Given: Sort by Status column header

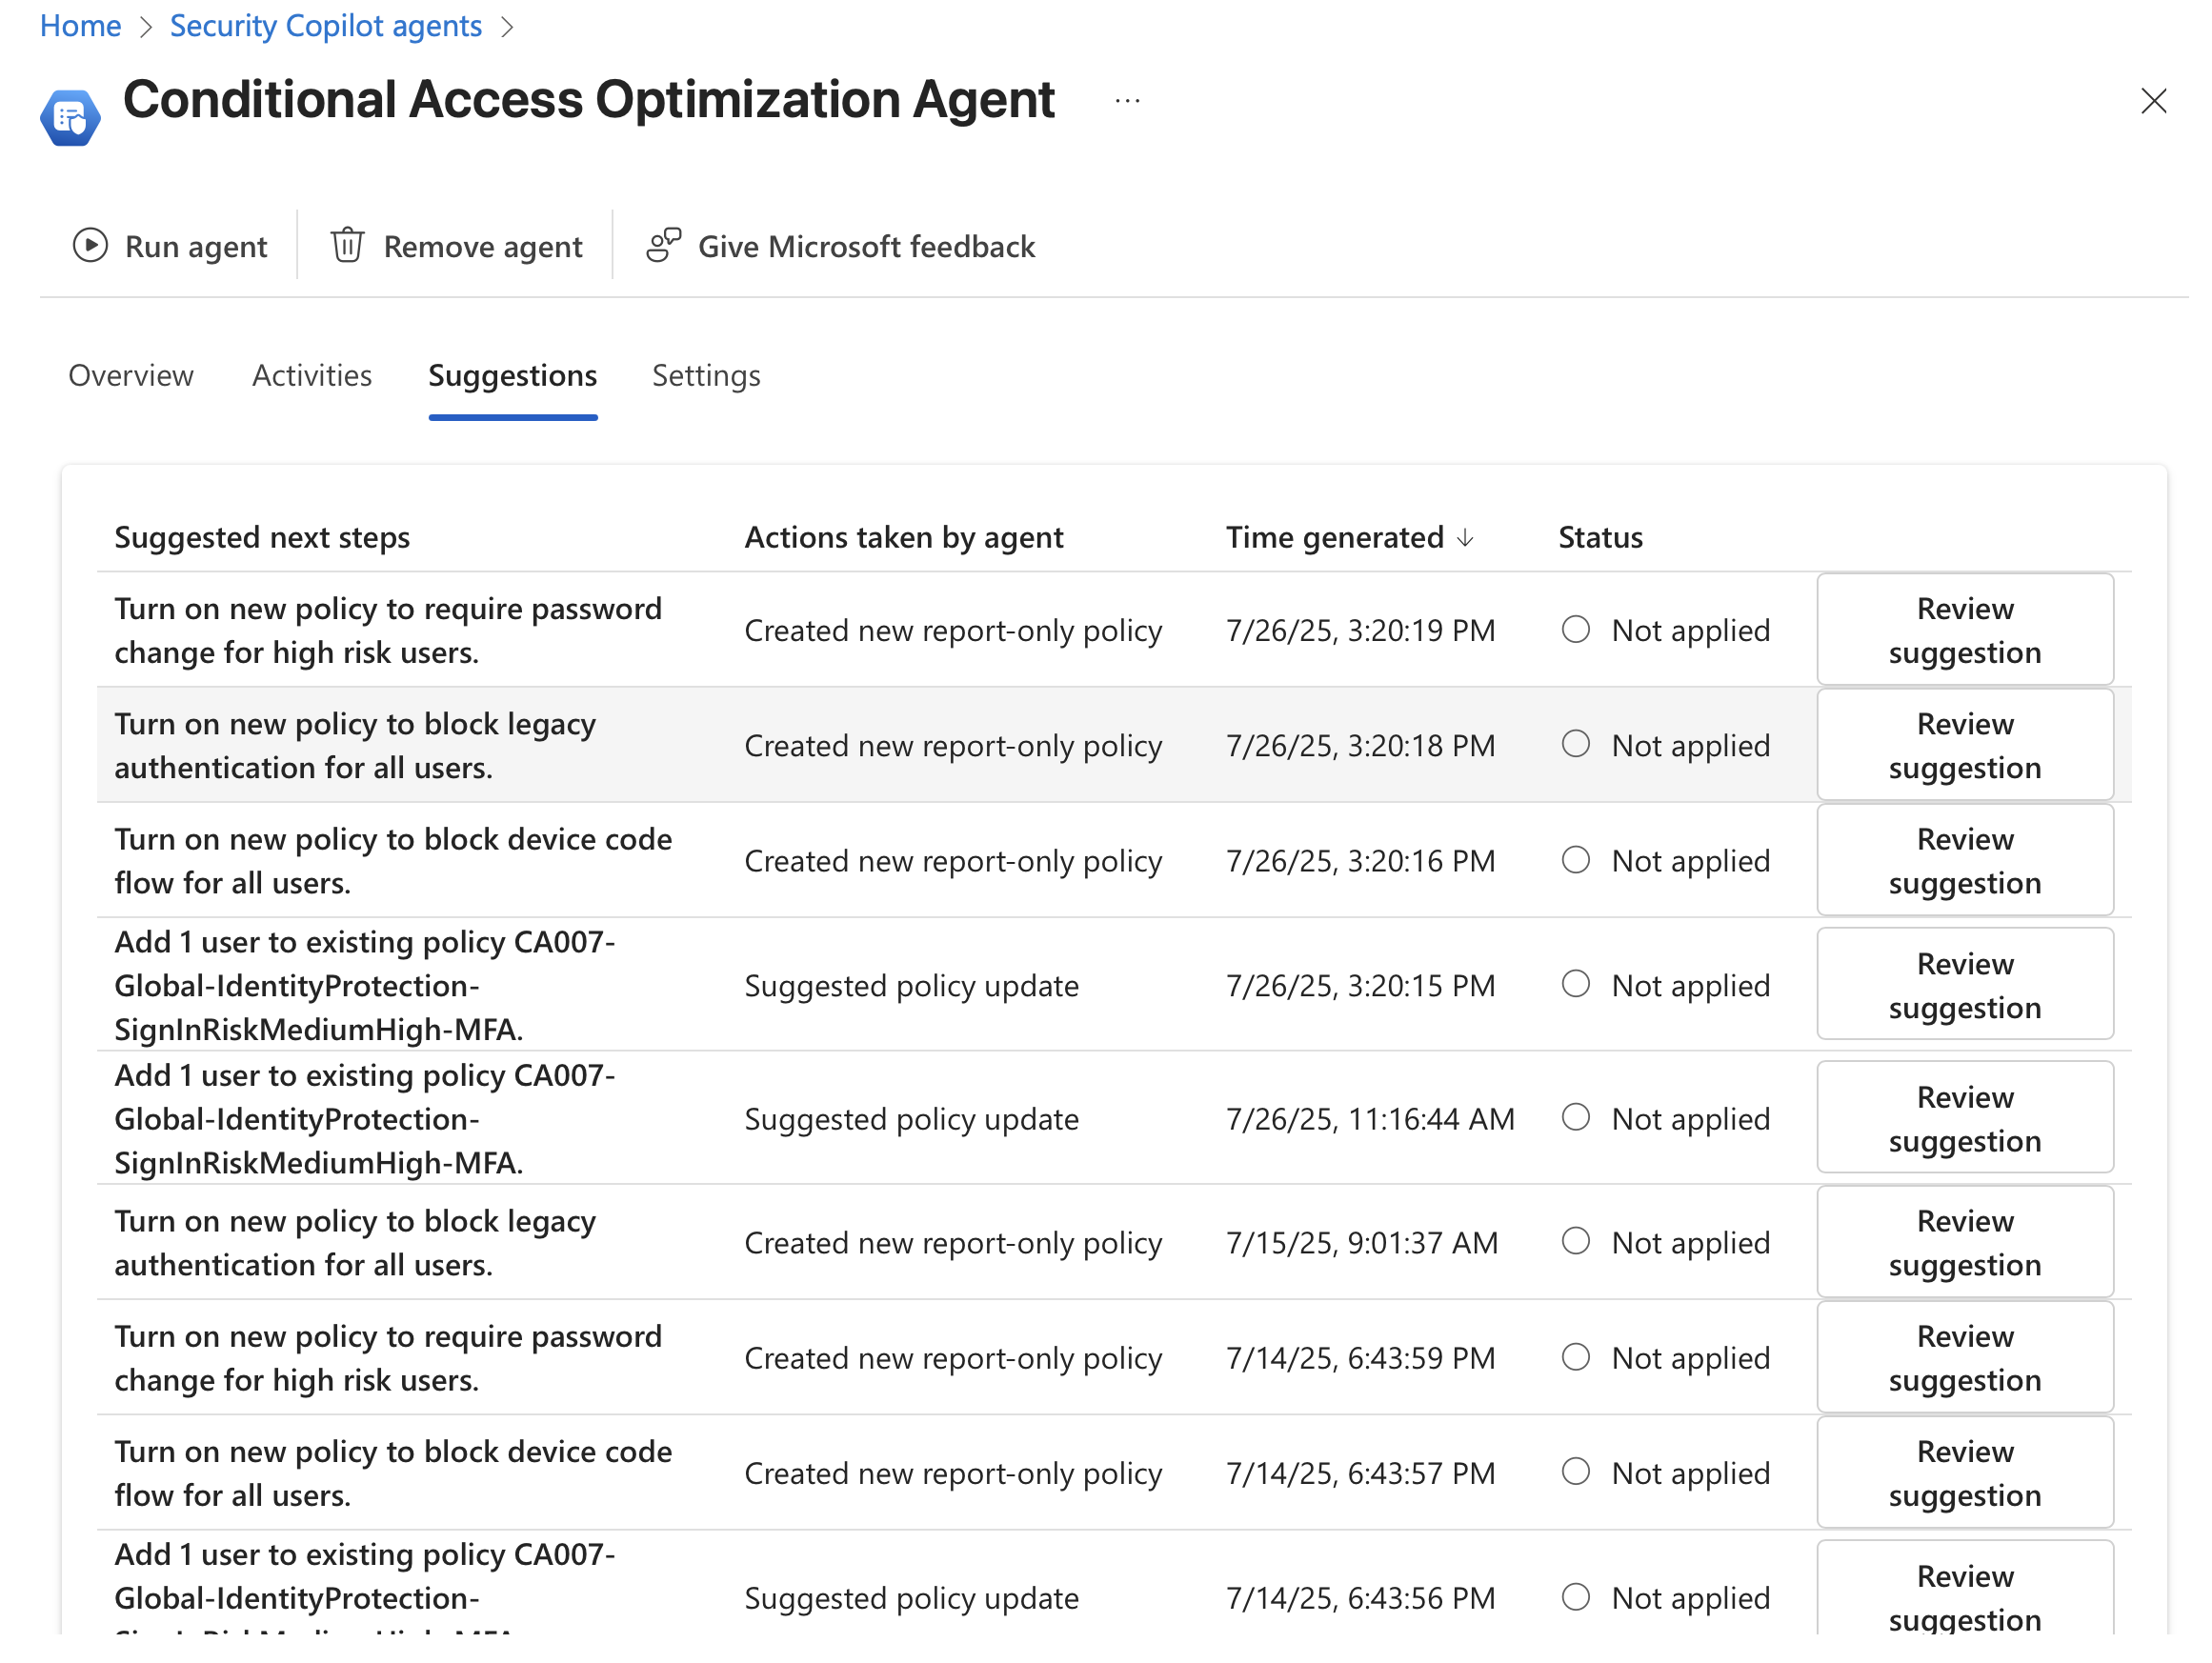Looking at the screenshot, I should click(1600, 538).
